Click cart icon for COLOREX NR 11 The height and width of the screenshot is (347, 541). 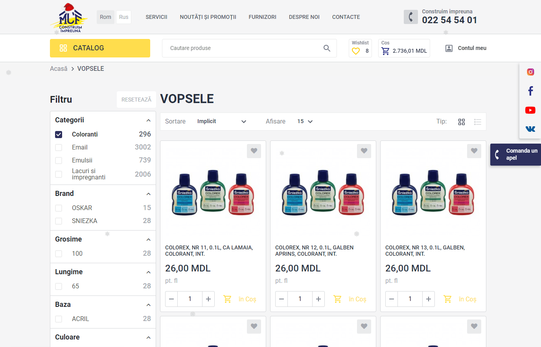(227, 299)
